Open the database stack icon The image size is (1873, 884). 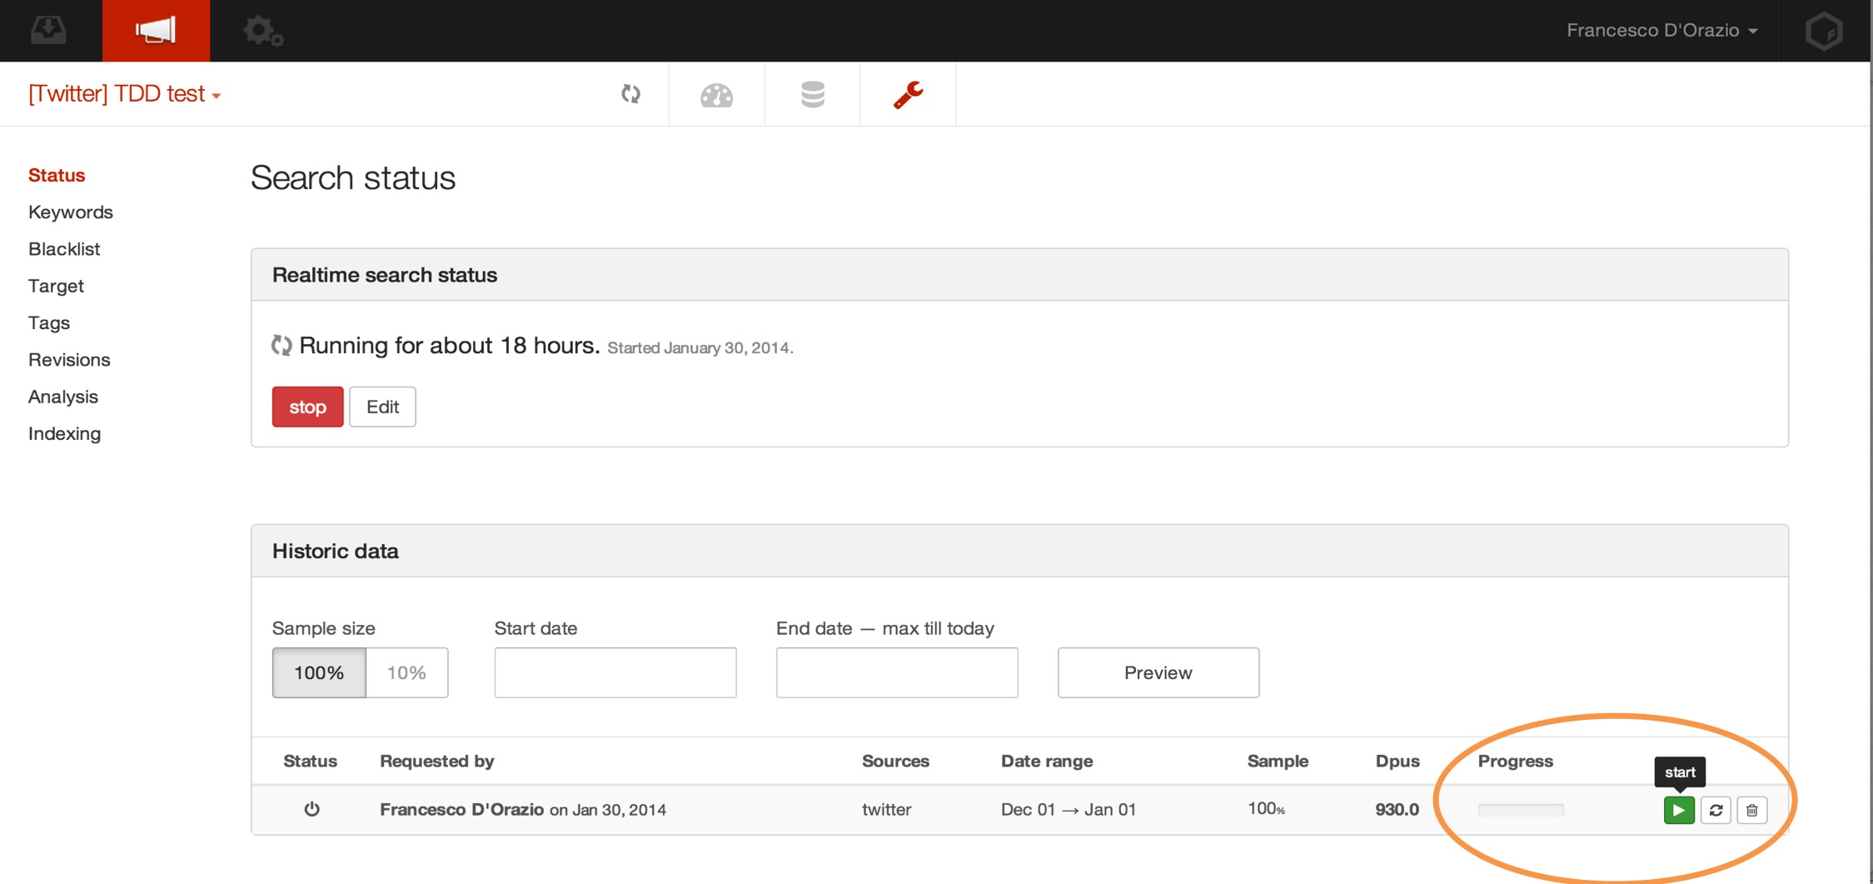tap(812, 95)
